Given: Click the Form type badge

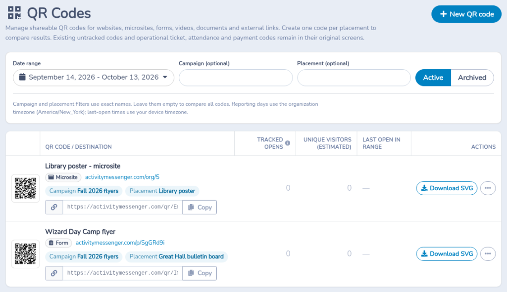Looking at the screenshot, I should 58,243.
